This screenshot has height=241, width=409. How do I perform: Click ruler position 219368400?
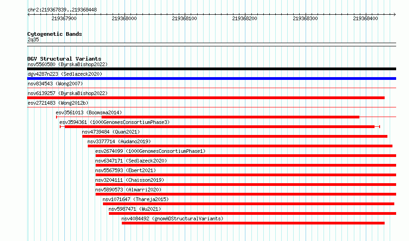pyautogui.click(x=365, y=18)
